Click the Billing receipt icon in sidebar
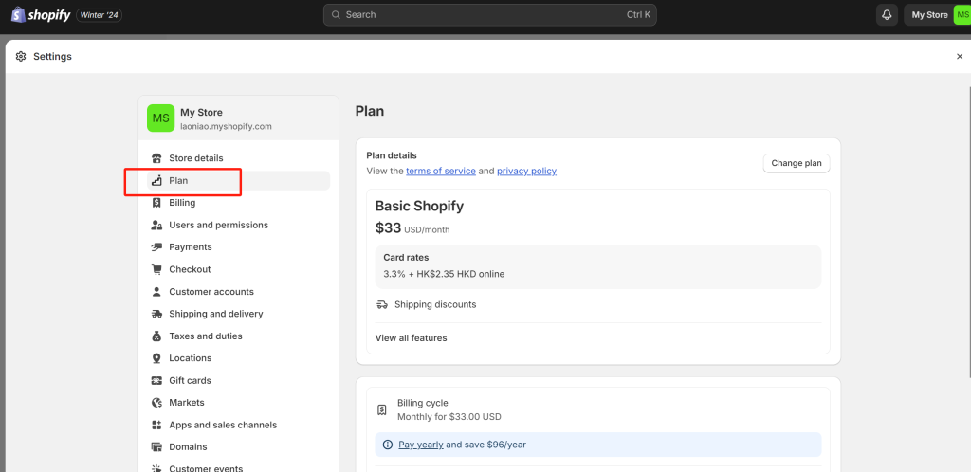 [x=156, y=203]
